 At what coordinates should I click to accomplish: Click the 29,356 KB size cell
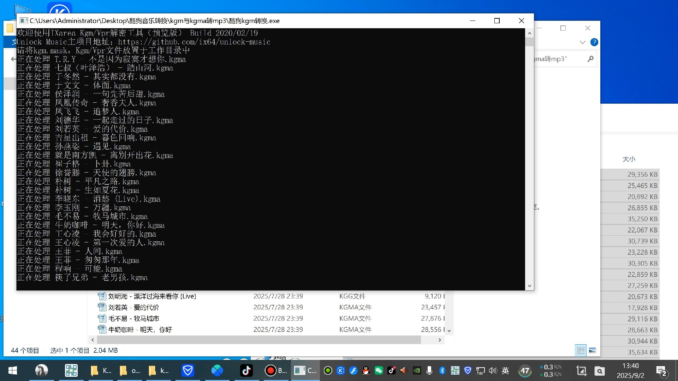coord(642,175)
